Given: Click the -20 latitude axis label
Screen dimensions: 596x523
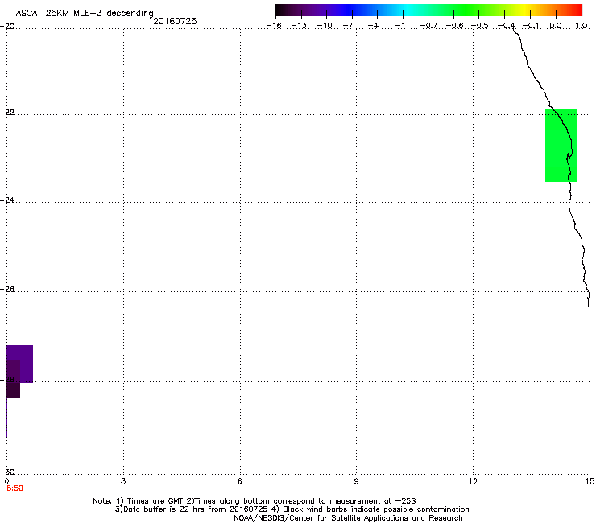Looking at the screenshot, I should [x=7, y=27].
